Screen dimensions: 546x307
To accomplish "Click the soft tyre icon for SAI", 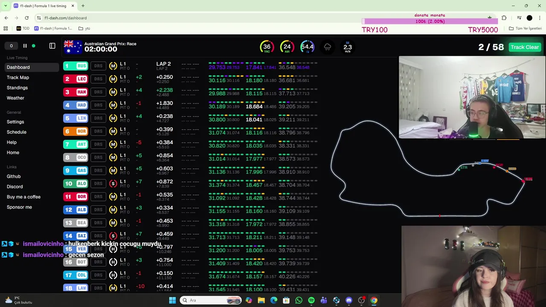I will [x=113, y=236].
